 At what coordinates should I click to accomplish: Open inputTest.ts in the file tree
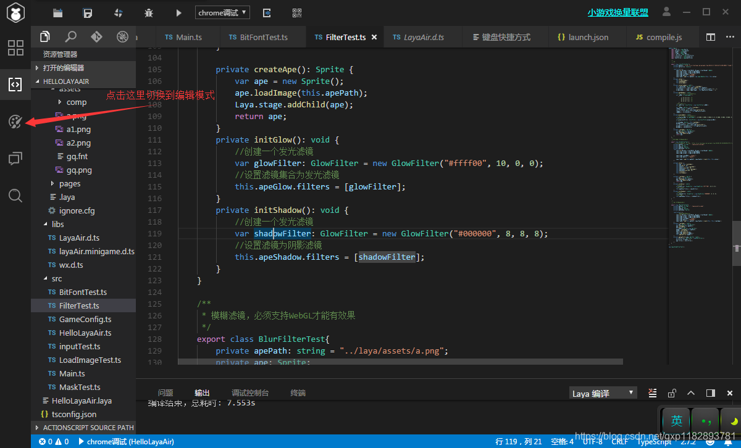[80, 346]
